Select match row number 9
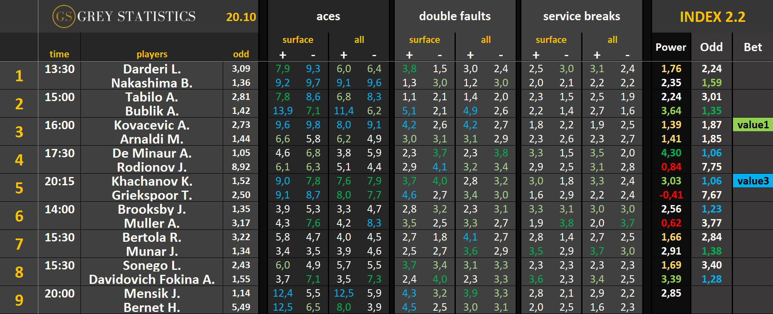Viewport: 773px width, 314px height. [x=19, y=300]
